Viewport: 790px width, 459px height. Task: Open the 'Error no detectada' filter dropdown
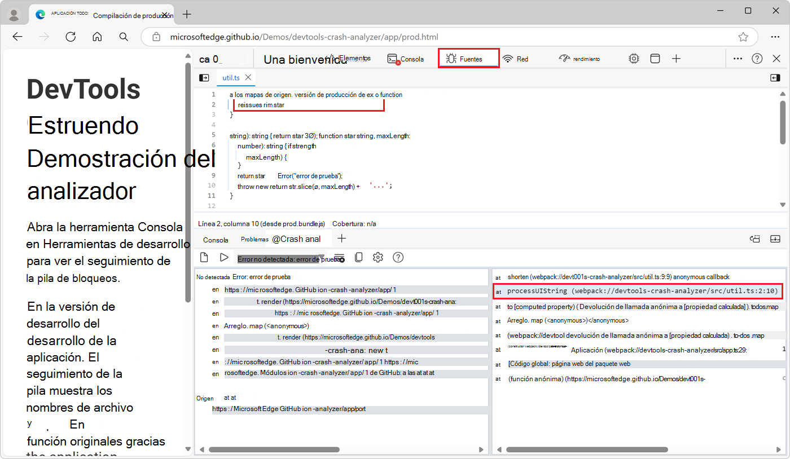[x=321, y=257]
